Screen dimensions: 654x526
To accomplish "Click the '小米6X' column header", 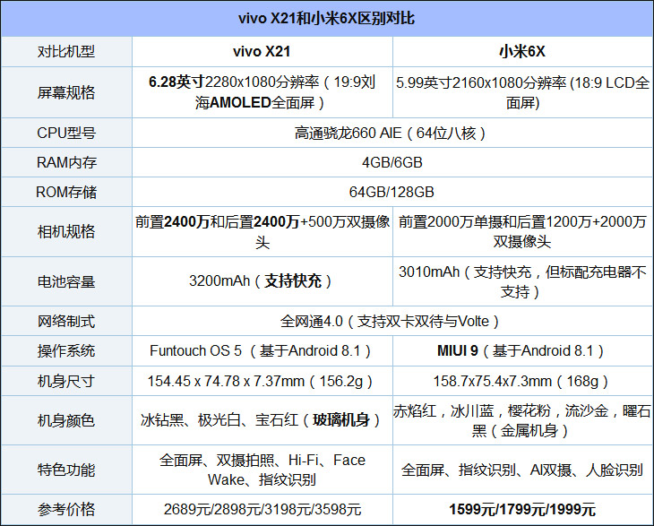I will coord(522,52).
